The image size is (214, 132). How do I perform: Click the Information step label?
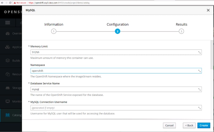(53, 24)
